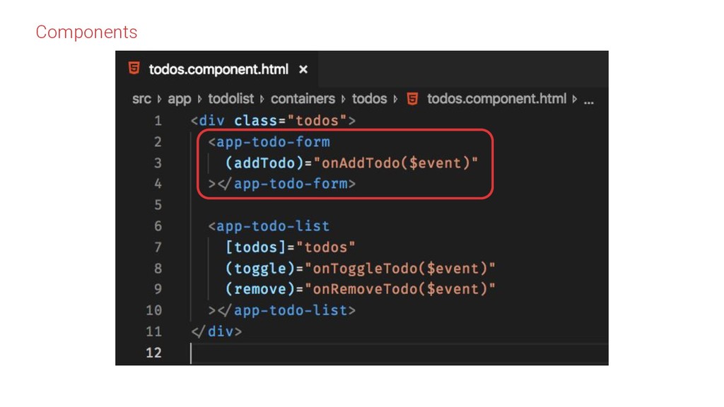Viewport: 724px width, 407px height.
Task: Click the Components slide title
Action: click(86, 33)
